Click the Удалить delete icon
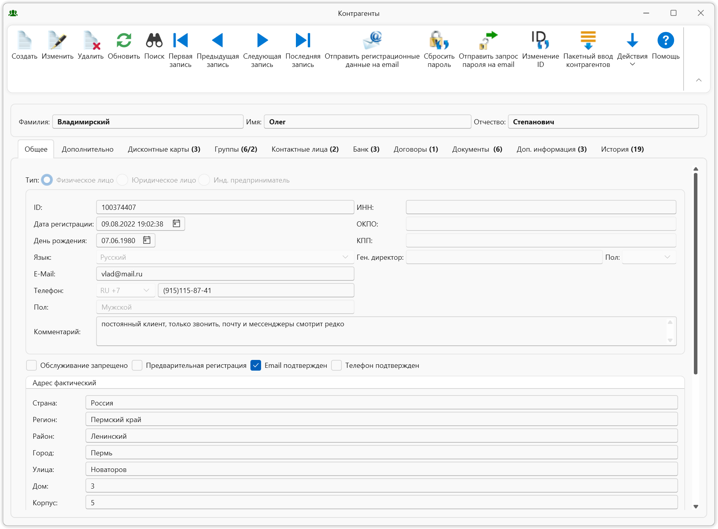718x529 pixels. coord(91,41)
